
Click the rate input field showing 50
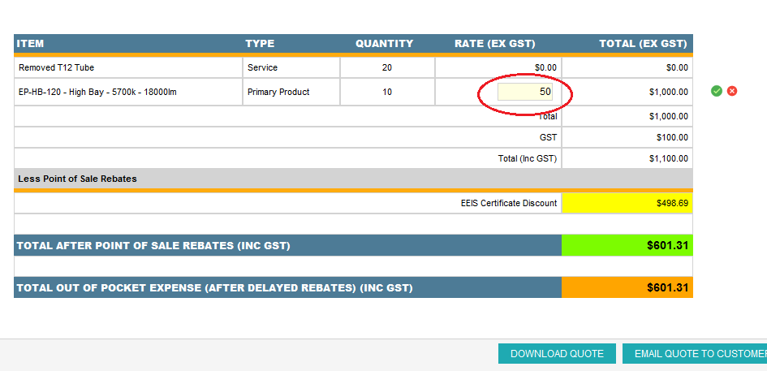coord(525,93)
